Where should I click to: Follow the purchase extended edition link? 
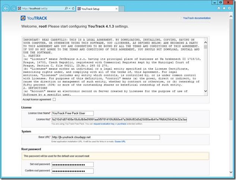[122, 124]
